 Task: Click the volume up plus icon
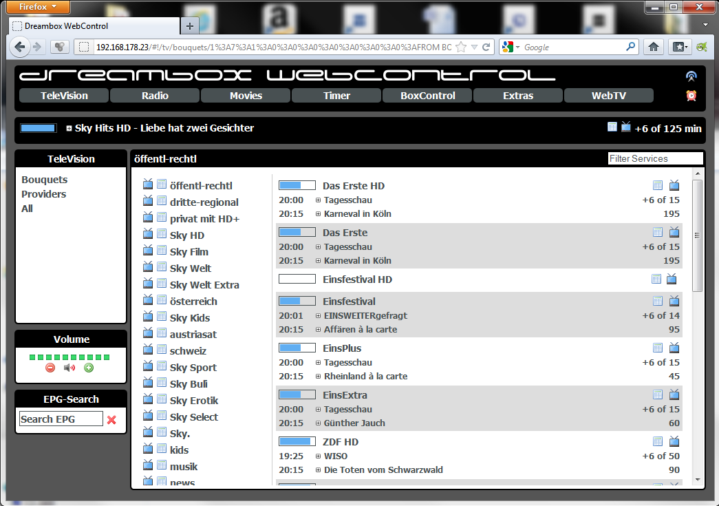(x=88, y=368)
